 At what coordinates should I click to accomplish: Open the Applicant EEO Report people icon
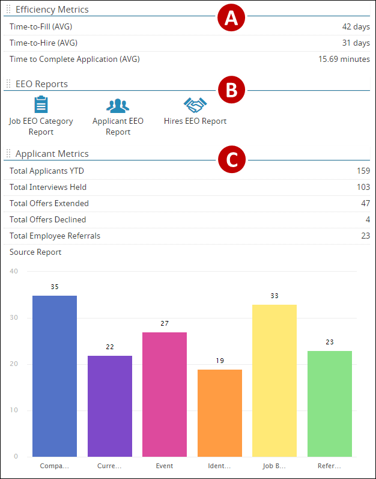click(118, 105)
